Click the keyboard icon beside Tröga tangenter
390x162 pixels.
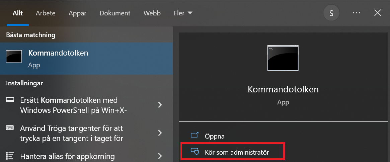pyautogui.click(x=10, y=128)
